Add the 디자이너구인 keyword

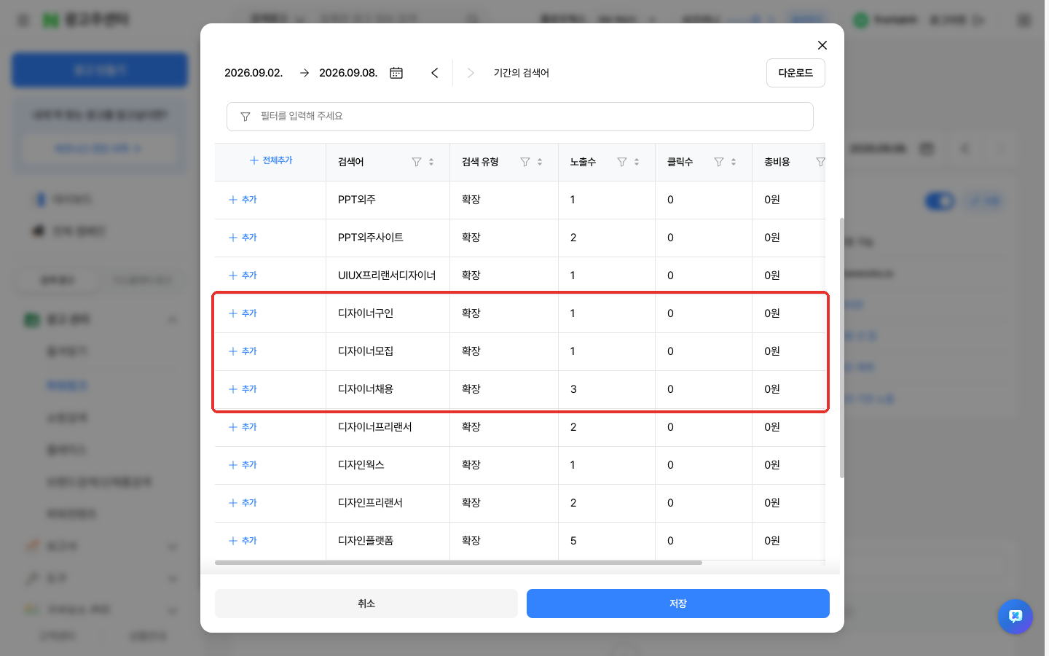coord(243,313)
